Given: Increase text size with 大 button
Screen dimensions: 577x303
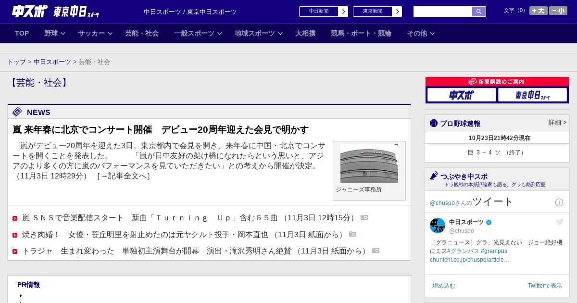Looking at the screenshot, I should click(539, 11).
